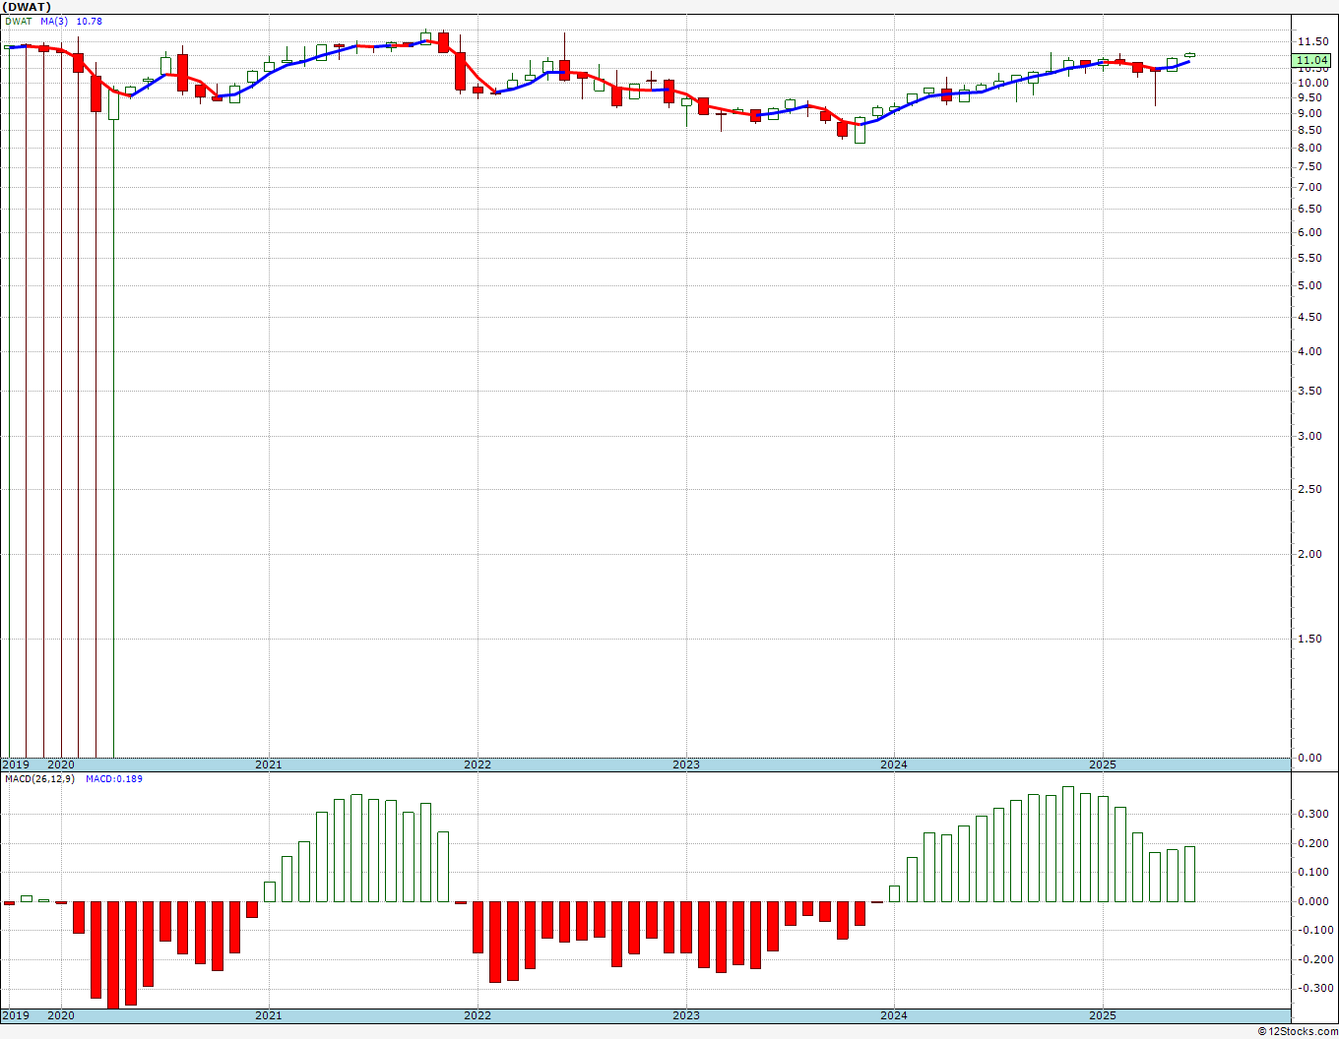The width and height of the screenshot is (1339, 1039).
Task: Click the 6.00 price axis label
Action: 1309,233
